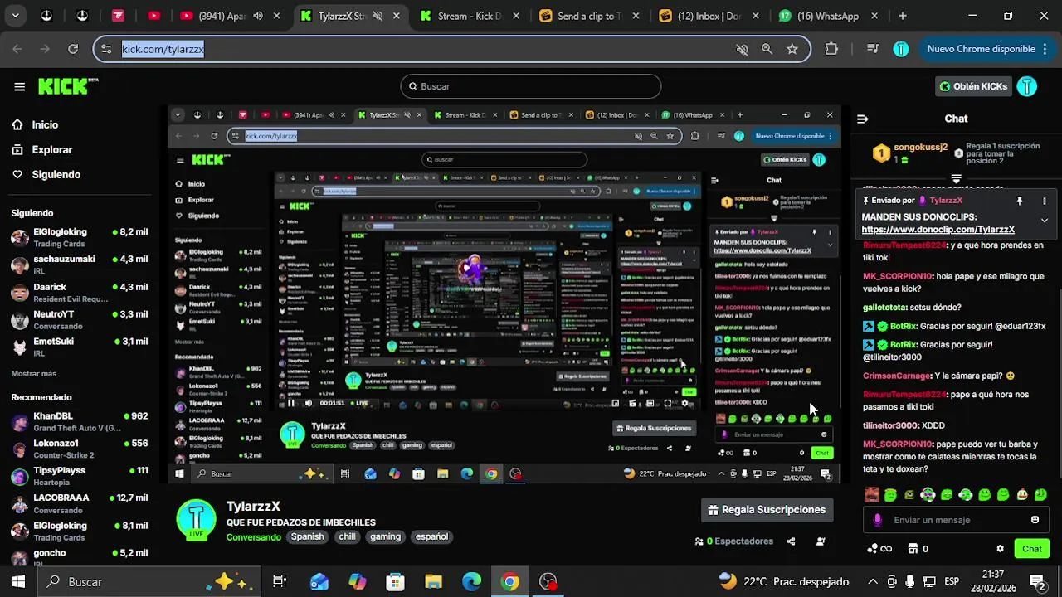Open the tab search dropdown arrow
The width and height of the screenshot is (1062, 597).
tap(15, 16)
